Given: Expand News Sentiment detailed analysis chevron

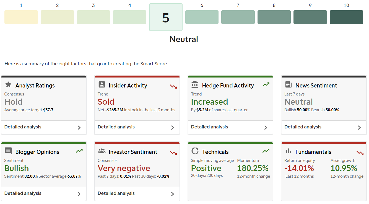Looking at the screenshot, I should tap(359, 128).
